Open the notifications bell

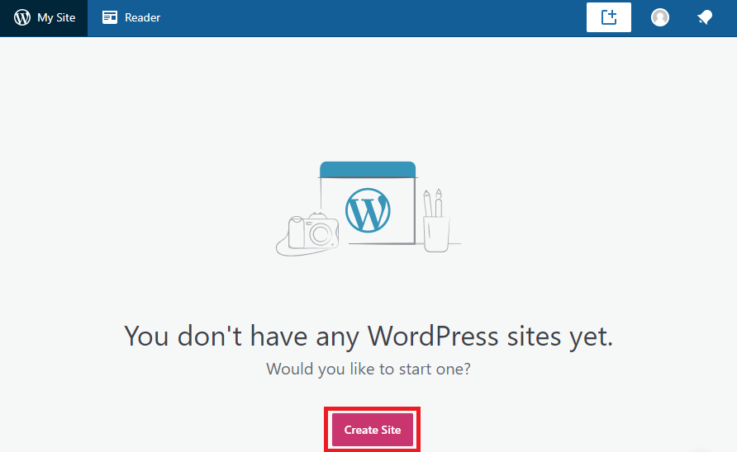coord(705,18)
